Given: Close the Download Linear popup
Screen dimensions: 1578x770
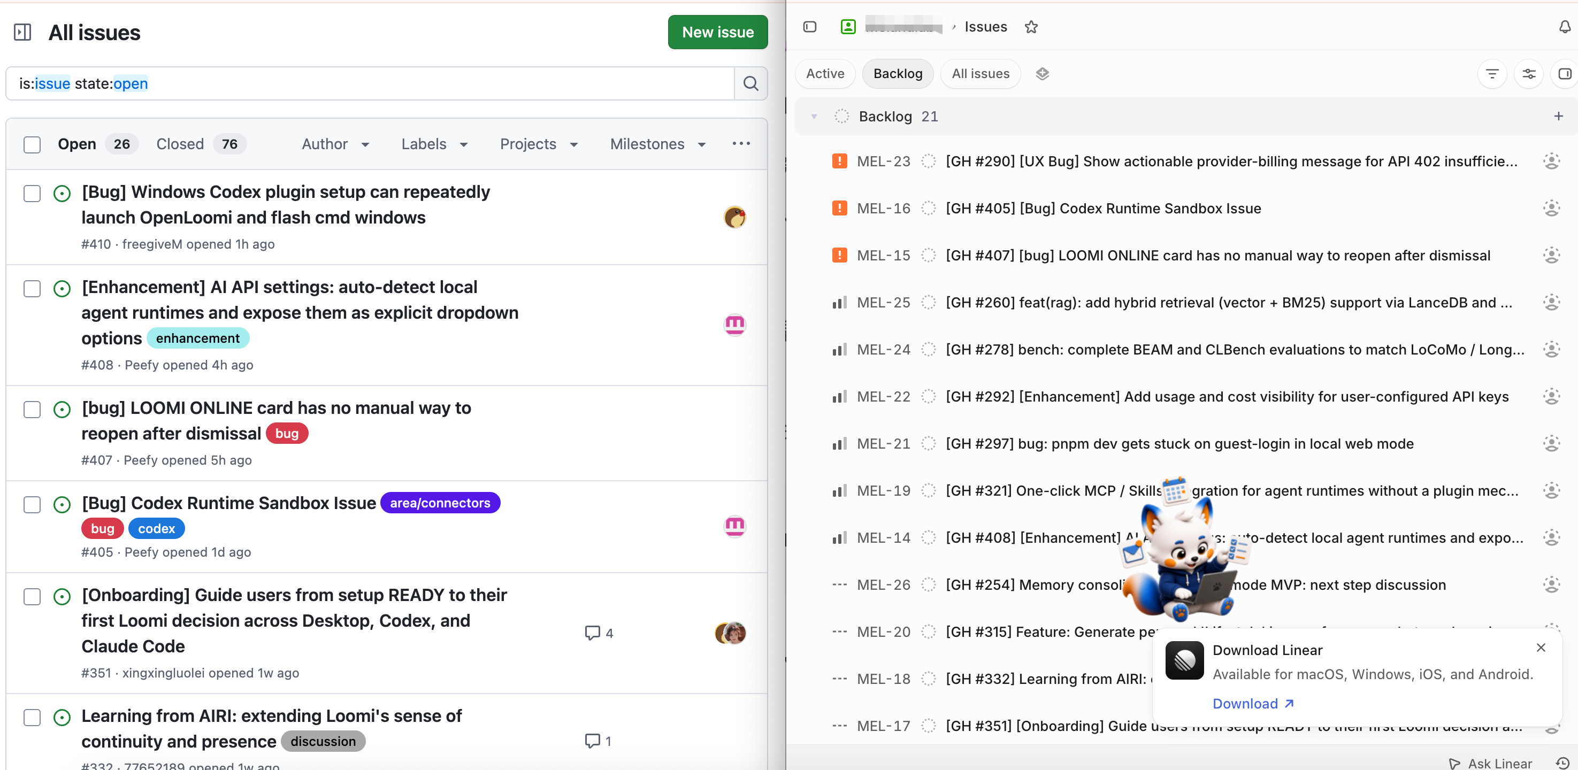Looking at the screenshot, I should tap(1541, 648).
